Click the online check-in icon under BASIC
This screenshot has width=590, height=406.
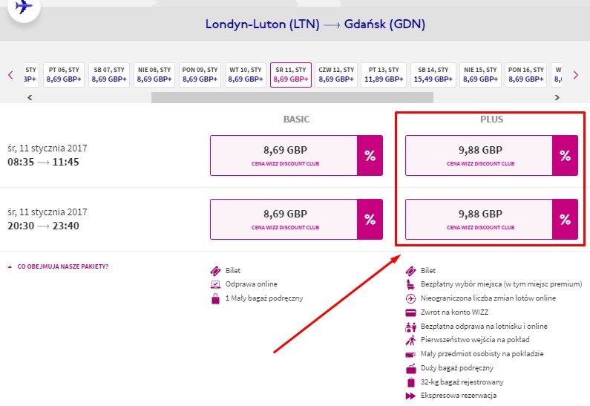pyautogui.click(x=215, y=284)
